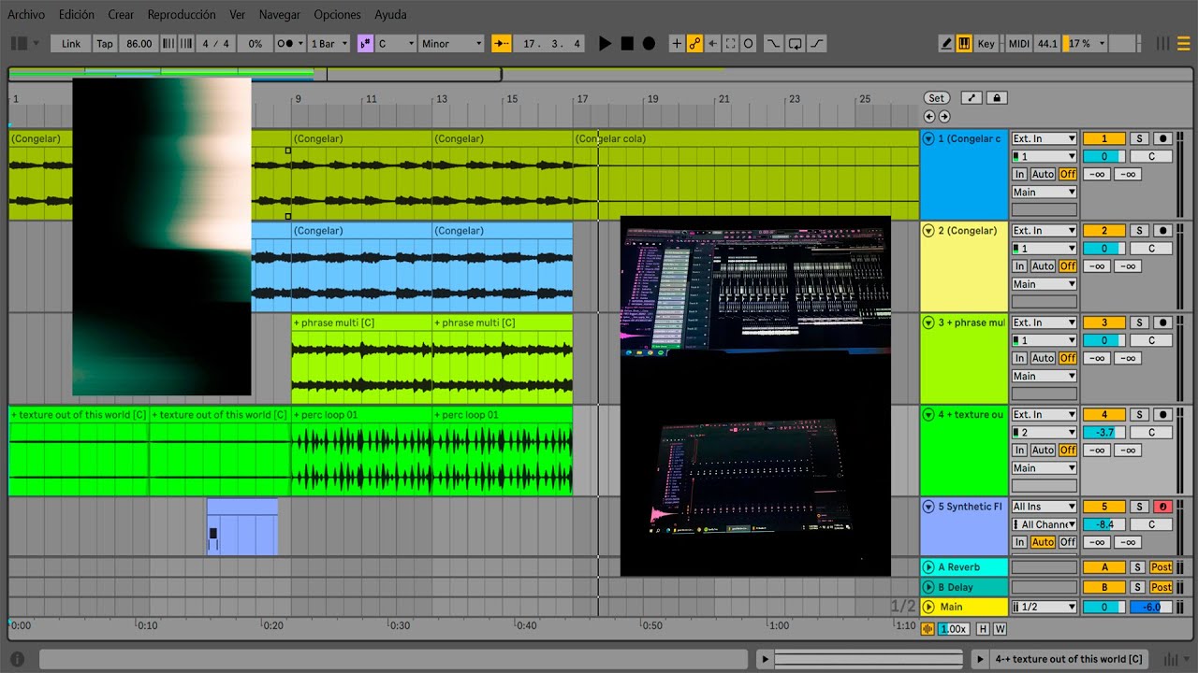Open the quantization 1 Bar dropdown
The width and height of the screenshot is (1198, 673).
tap(329, 44)
